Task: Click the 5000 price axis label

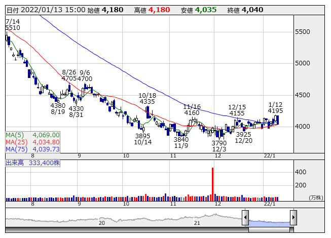Action: click(x=303, y=63)
